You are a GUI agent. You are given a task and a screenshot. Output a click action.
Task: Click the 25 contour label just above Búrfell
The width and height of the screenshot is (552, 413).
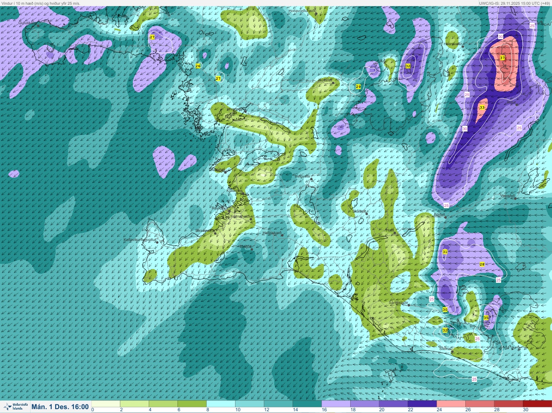tap(446, 205)
